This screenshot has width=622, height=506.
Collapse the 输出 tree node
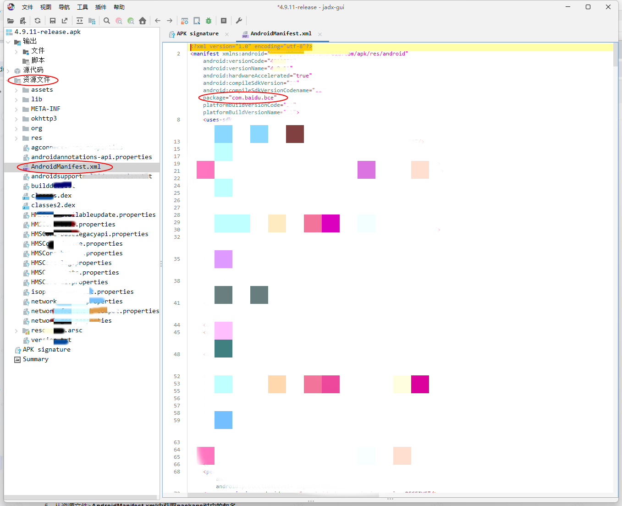[8, 42]
